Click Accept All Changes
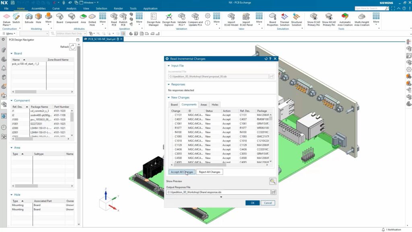The image size is (412, 232). coord(182,172)
